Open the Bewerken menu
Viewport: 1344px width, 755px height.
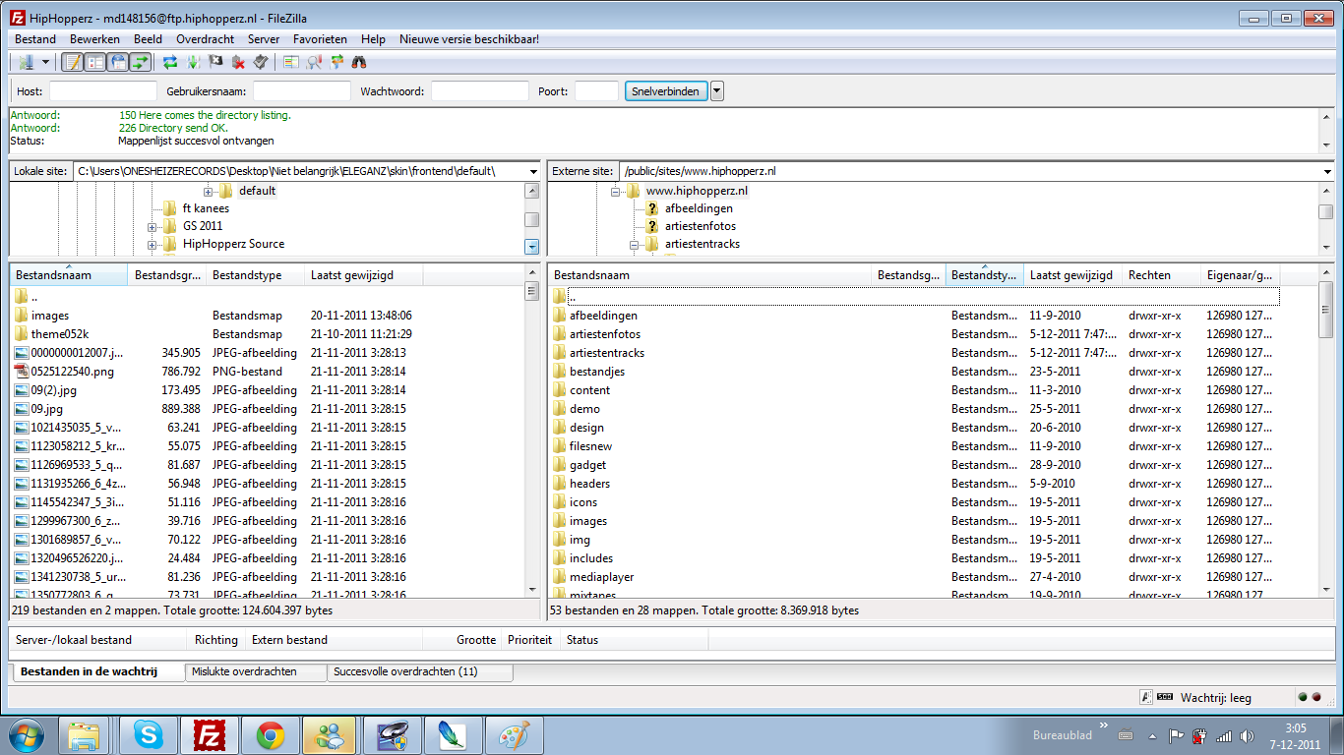(x=94, y=39)
